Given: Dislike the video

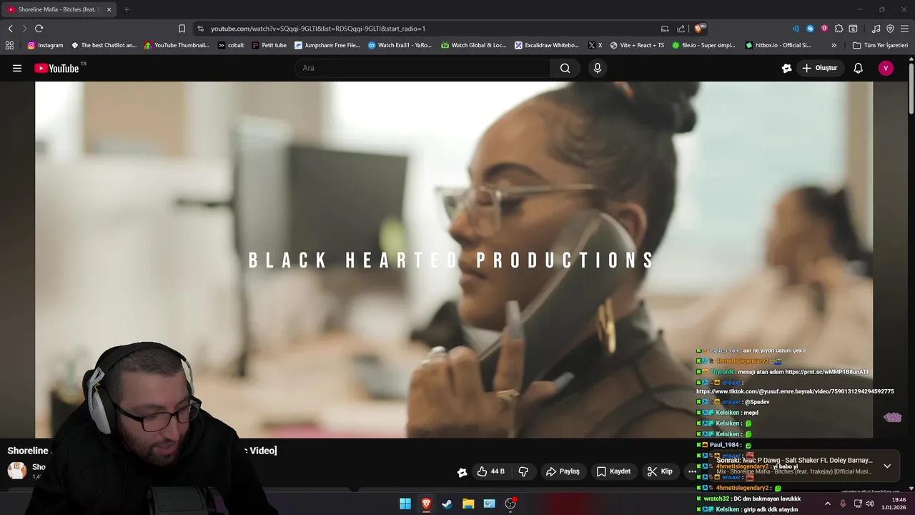Looking at the screenshot, I should [x=523, y=471].
